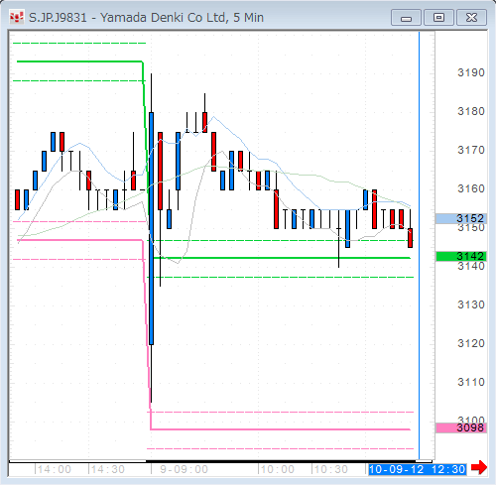Click the 3110 price axis label
Viewport: 496px width, 485px height.
pos(471,382)
